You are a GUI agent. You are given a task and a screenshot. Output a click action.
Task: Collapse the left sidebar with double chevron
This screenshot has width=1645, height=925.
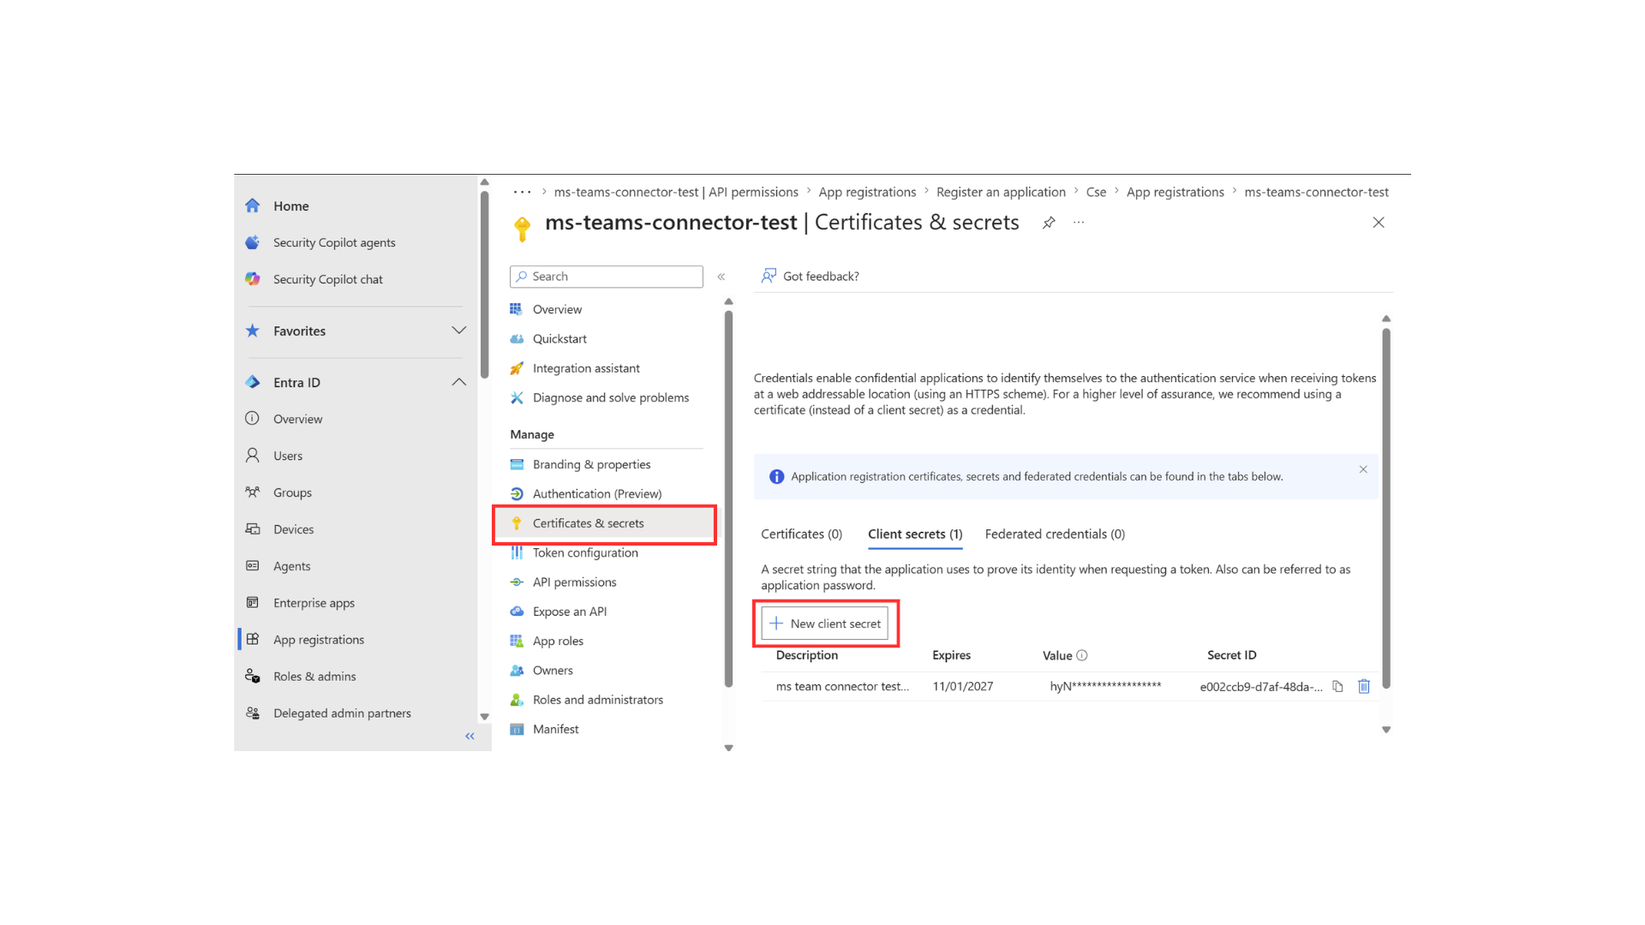click(470, 737)
